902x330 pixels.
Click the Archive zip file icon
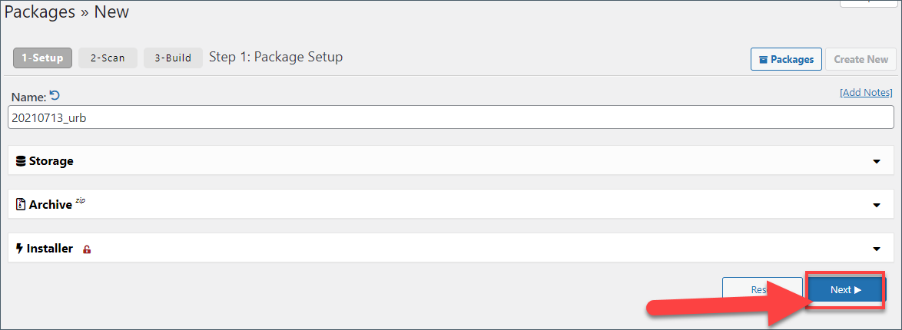coord(21,205)
